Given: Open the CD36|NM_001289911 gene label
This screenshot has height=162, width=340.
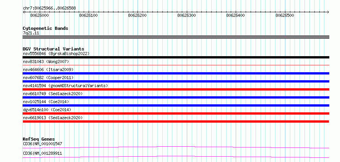Looking at the screenshot, I should (x=43, y=153).
